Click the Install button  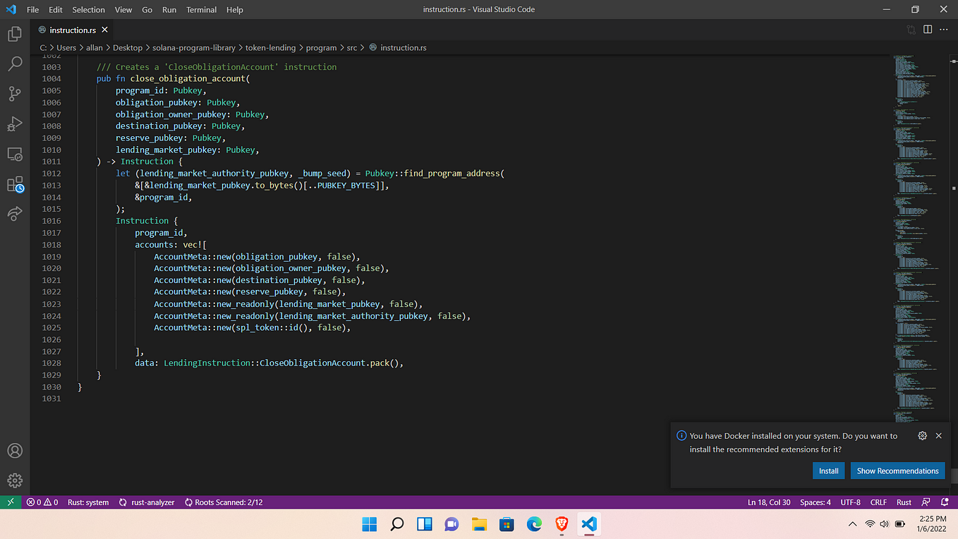828,471
